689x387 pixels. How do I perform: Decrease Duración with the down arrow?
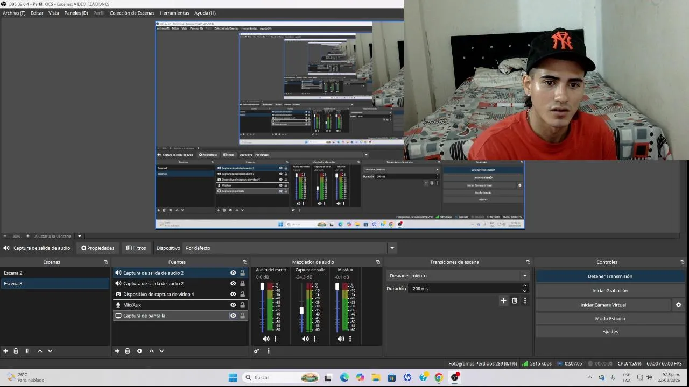(525, 291)
